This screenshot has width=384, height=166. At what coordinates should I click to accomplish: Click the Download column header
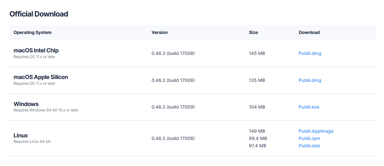tap(309, 32)
